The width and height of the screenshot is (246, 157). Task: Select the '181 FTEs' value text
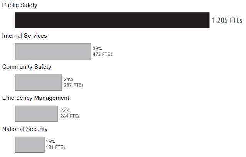[56, 147]
